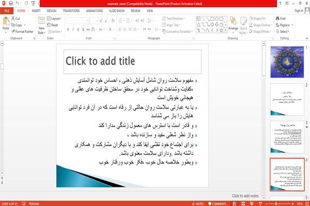
Task: Toggle Underline formatting
Action: pos(78,29)
